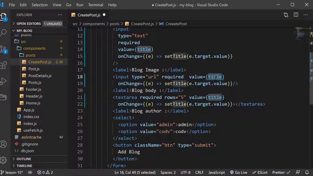The image size is (313, 176).
Task: Open the Manage settings gear
Action: pyautogui.click(x=3, y=160)
